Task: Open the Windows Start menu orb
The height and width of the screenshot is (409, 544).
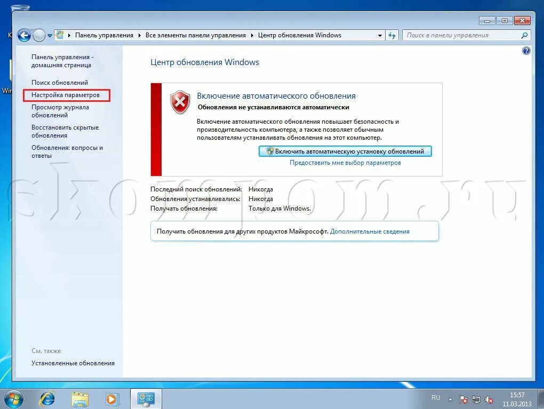Action: pos(13,399)
